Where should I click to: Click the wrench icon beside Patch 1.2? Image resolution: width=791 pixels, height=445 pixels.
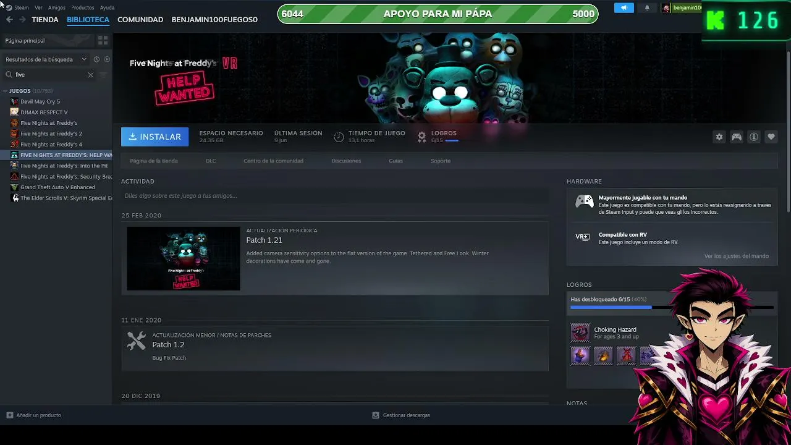(137, 341)
